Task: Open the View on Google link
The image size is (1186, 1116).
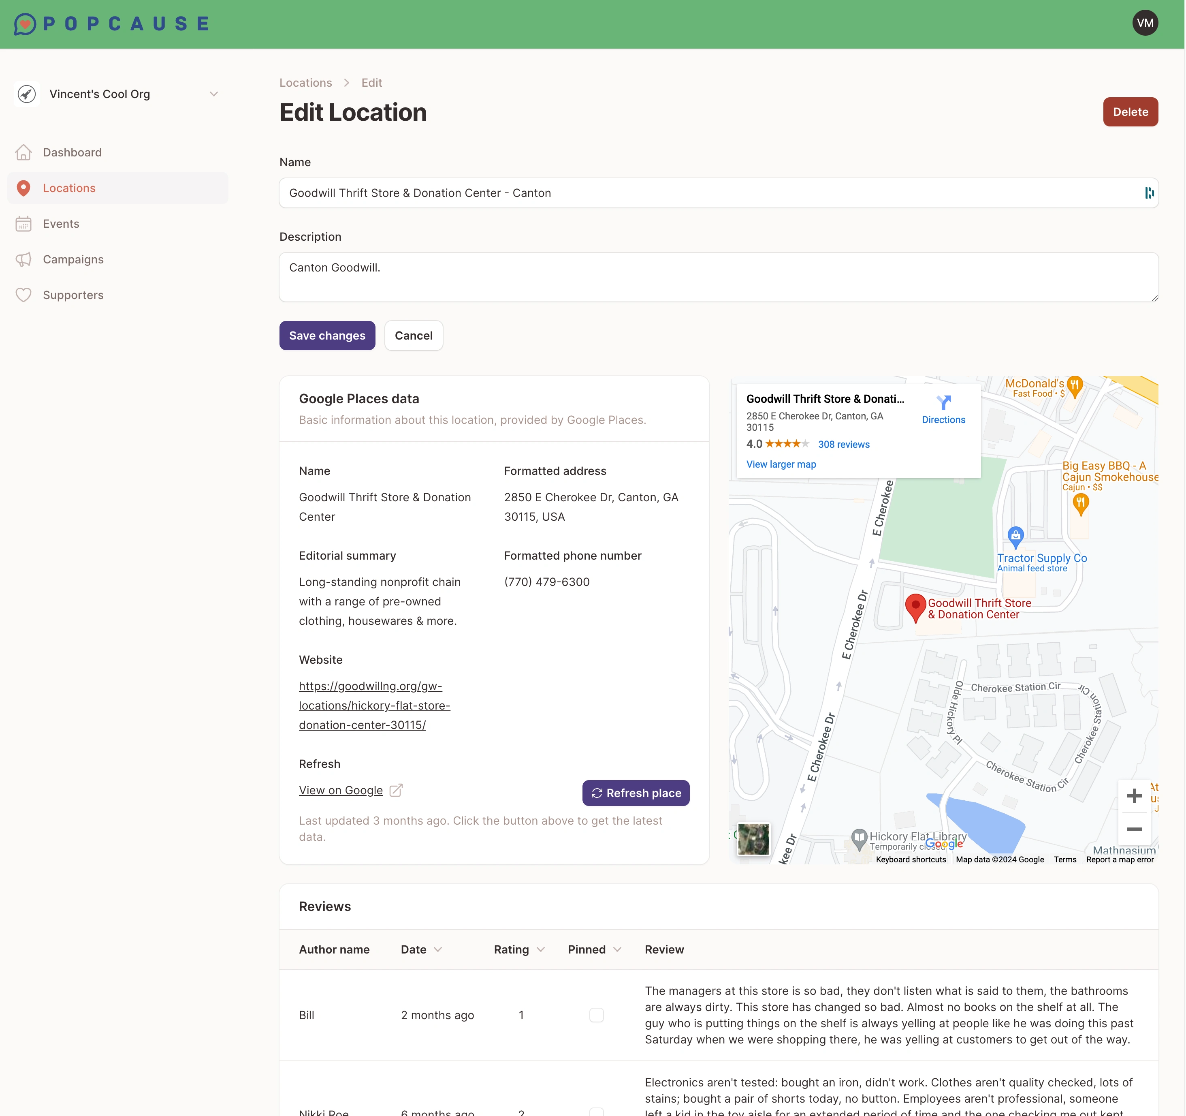Action: (341, 791)
